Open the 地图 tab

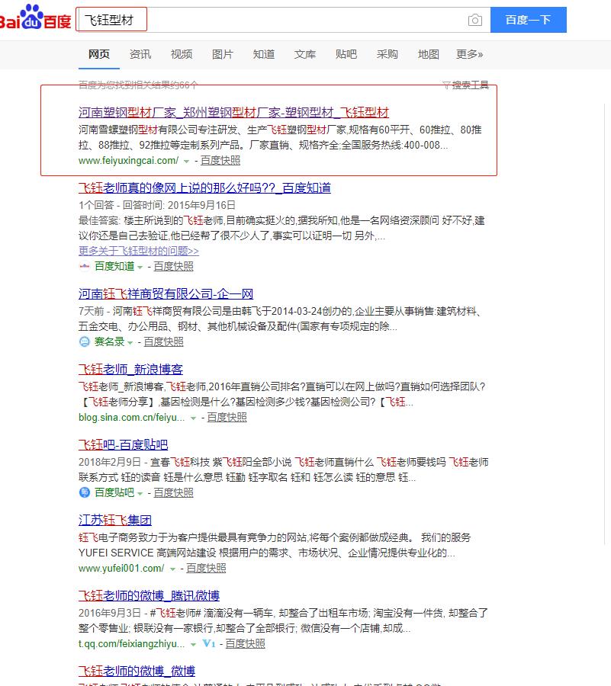(428, 54)
